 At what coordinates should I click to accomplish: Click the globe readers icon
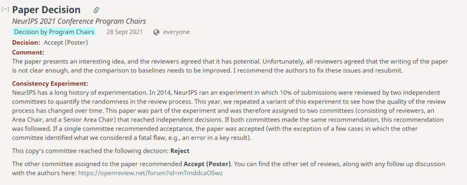(x=157, y=32)
